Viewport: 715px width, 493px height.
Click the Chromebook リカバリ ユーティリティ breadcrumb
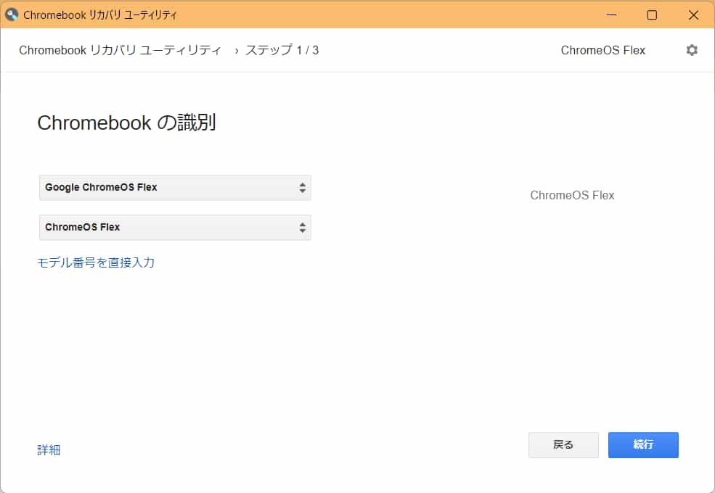point(120,50)
